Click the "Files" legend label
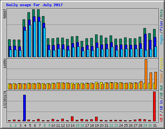Screen dimensions: 165x129 click(161, 26)
